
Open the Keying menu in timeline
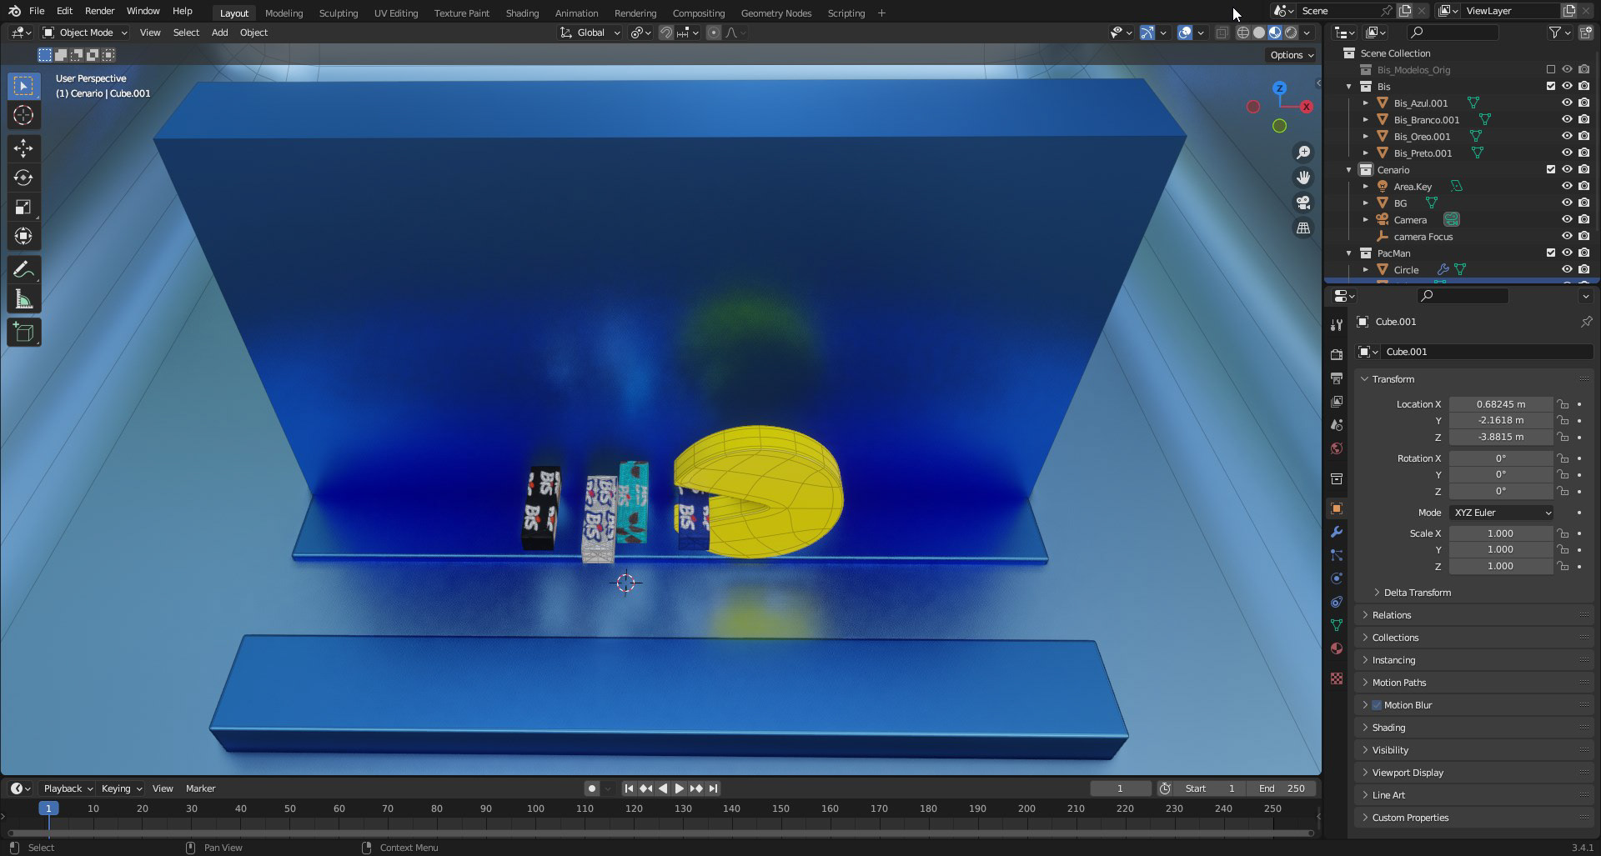(x=121, y=788)
